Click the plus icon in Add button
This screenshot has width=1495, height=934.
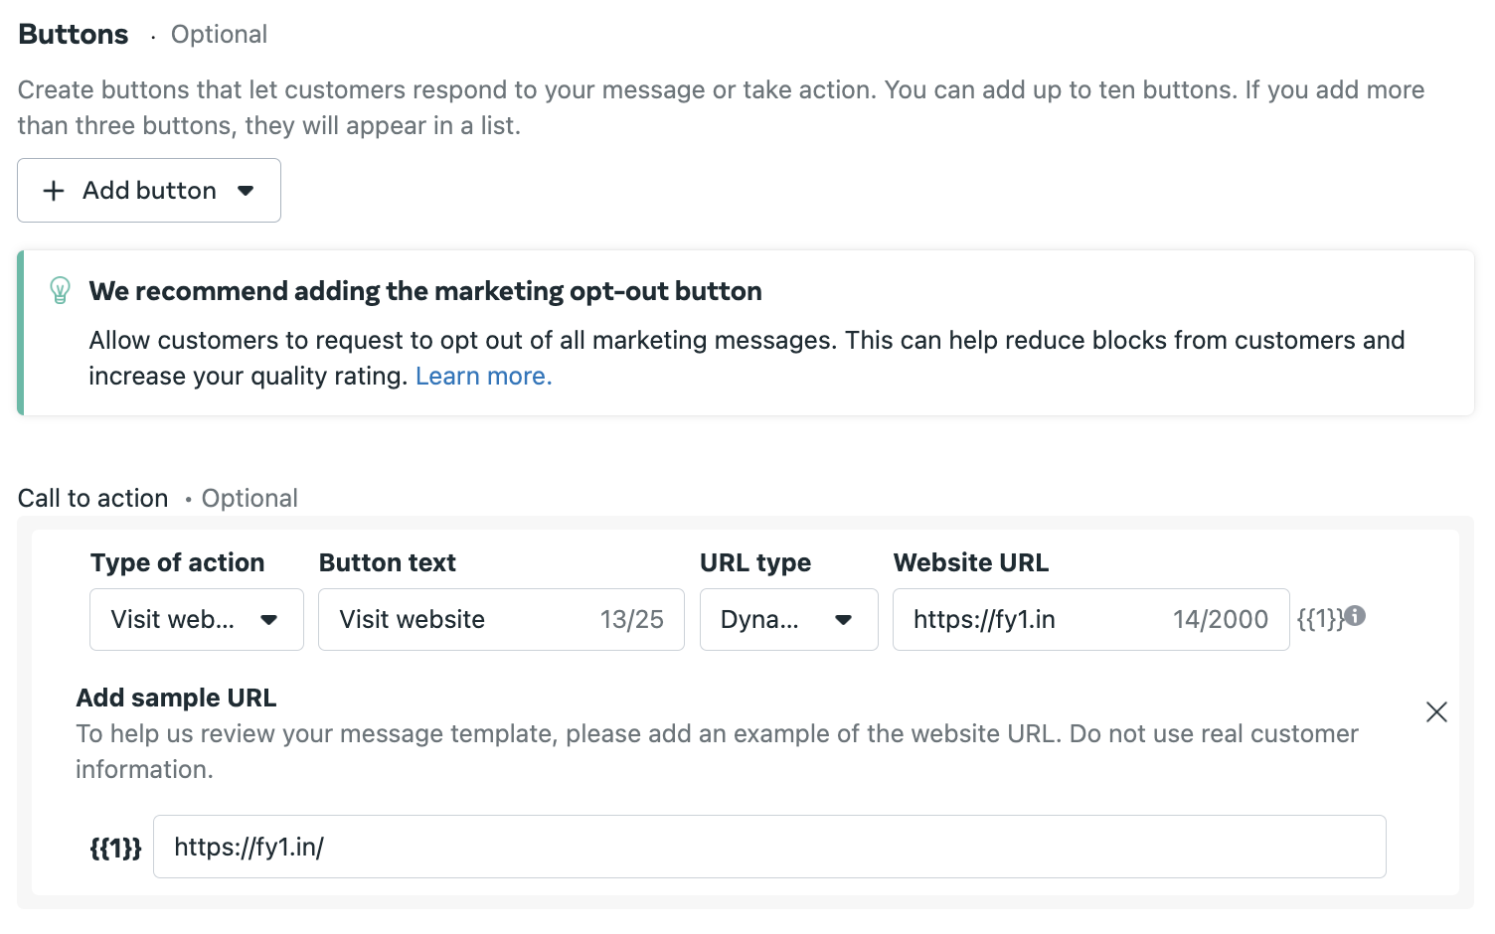(54, 191)
